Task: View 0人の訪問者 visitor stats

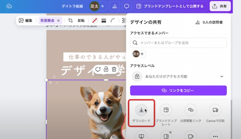Action: click(209, 23)
